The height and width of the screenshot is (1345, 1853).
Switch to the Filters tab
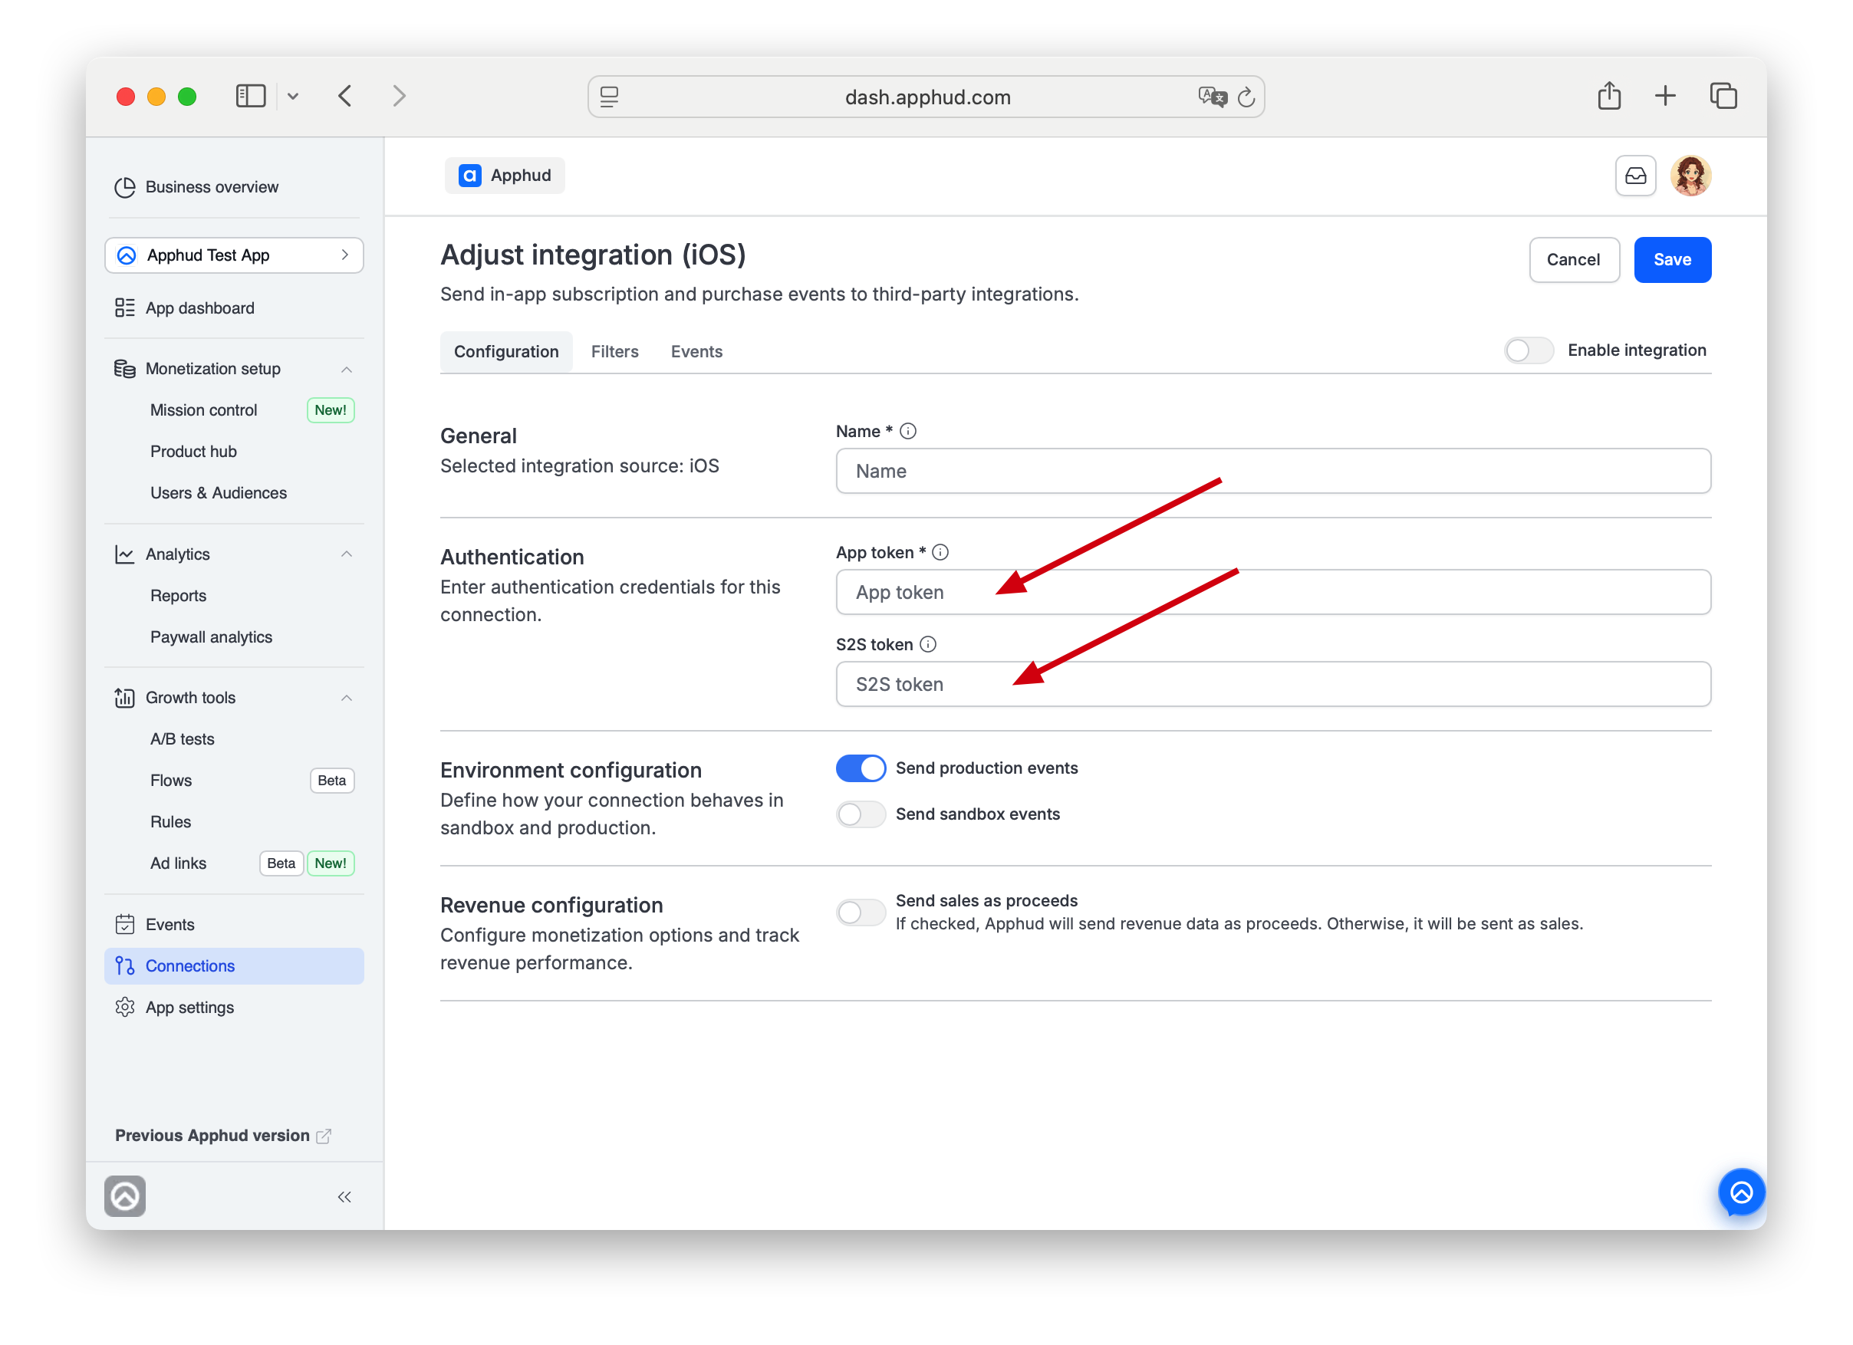(614, 352)
